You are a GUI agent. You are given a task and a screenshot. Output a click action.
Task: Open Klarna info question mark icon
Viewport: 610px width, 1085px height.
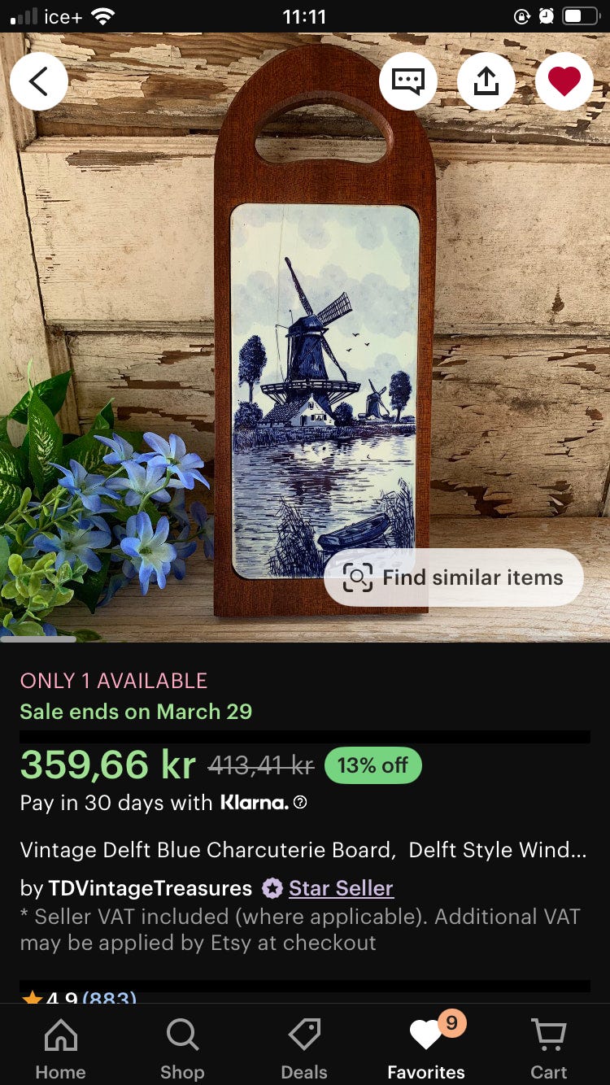coord(300,803)
